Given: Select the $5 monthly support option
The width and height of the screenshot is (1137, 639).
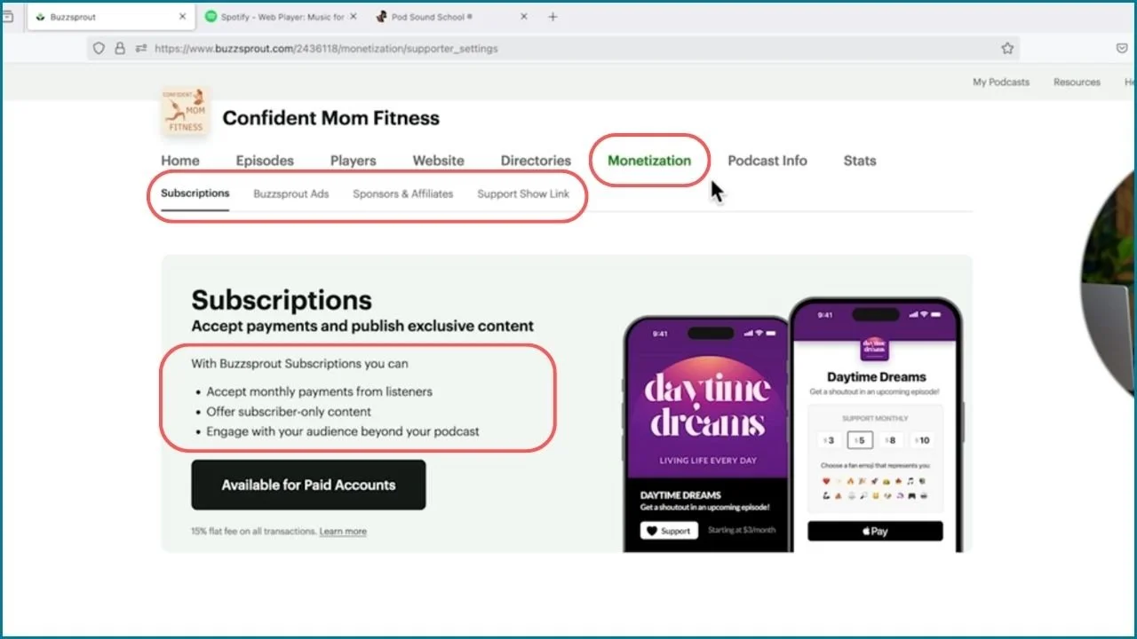Looking at the screenshot, I should click(x=860, y=440).
